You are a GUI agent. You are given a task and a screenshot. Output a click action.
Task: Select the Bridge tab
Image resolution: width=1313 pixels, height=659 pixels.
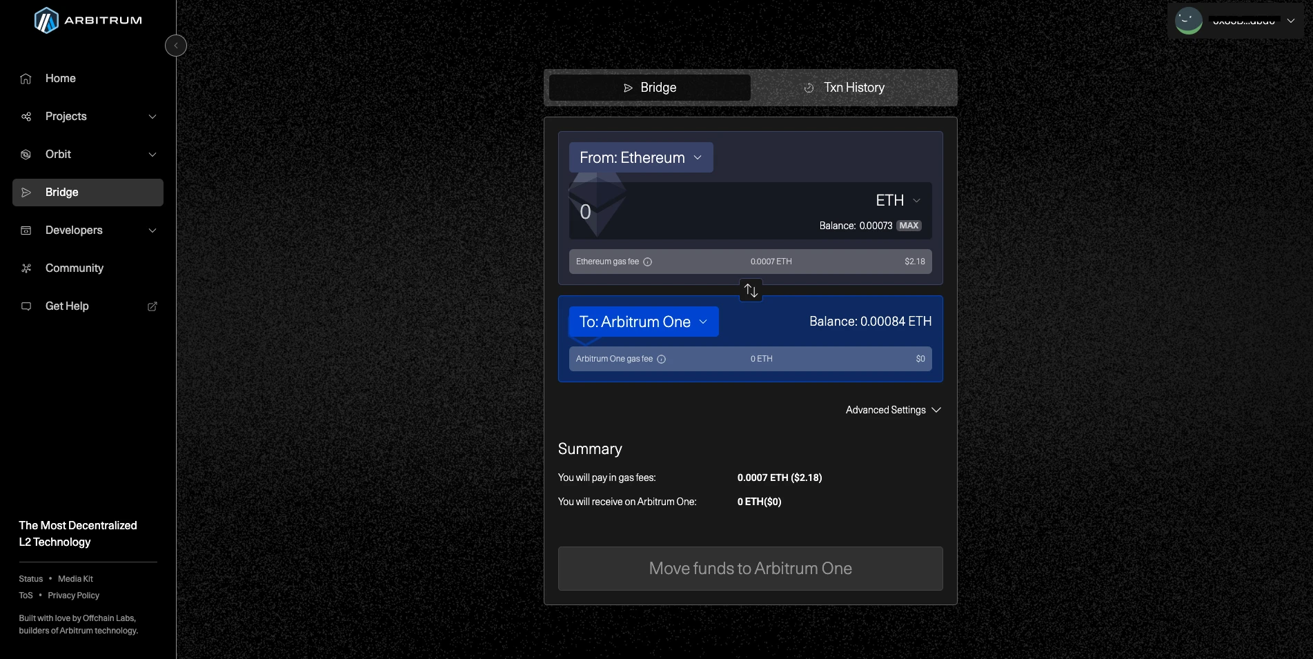point(649,88)
